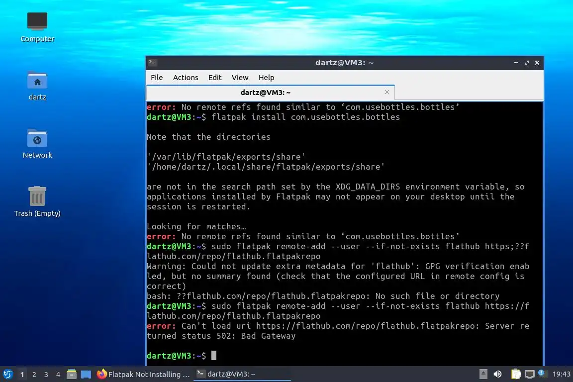Click the show desktop panel icon
The image size is (573, 382).
[86, 374]
